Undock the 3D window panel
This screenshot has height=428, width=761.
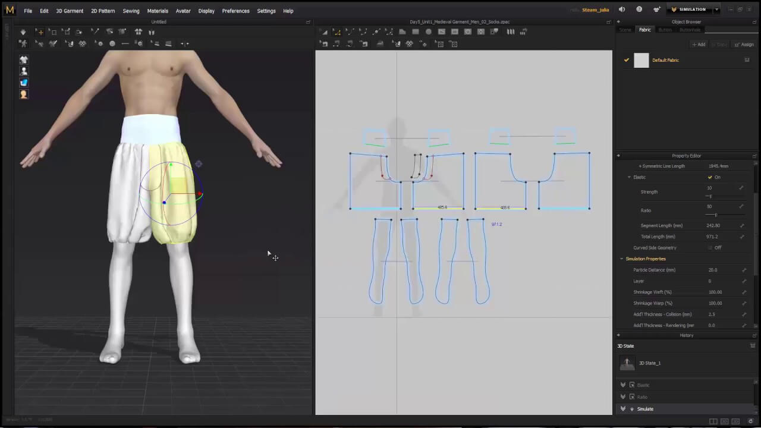[x=308, y=22]
